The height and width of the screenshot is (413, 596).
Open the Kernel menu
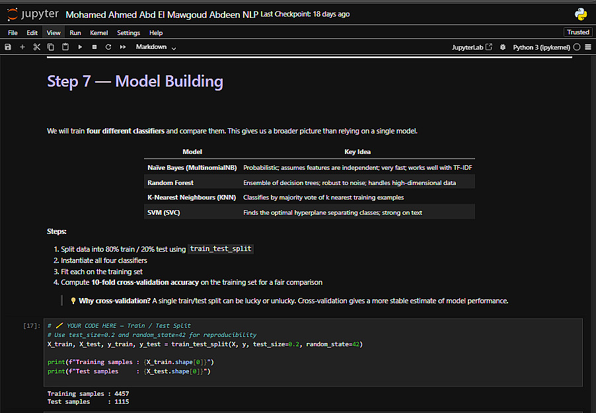coord(98,32)
